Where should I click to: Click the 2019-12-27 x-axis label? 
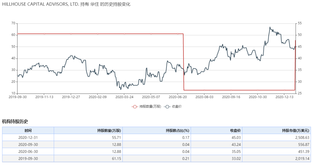[x=71, y=97]
